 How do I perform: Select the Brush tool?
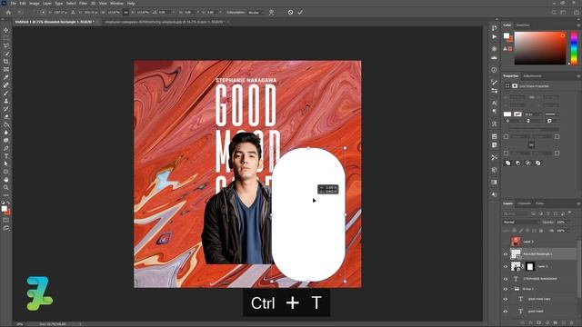click(x=6, y=93)
